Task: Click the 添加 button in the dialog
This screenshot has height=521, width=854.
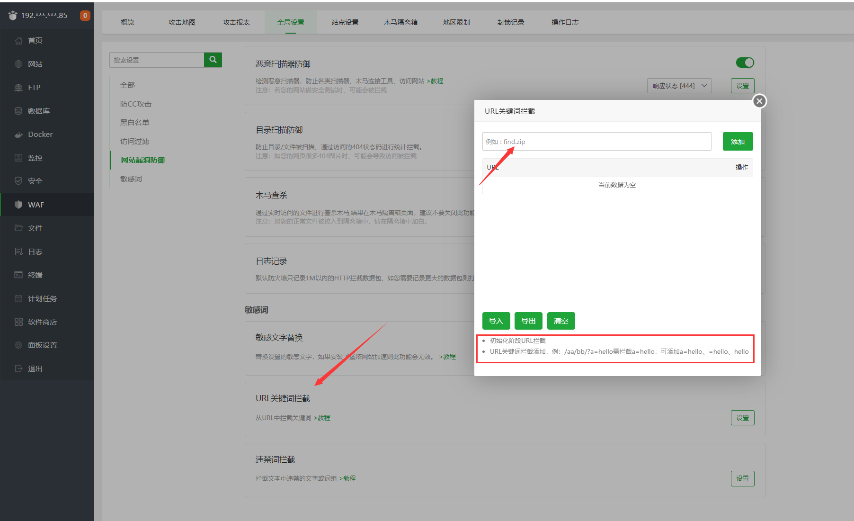Action: 738,142
